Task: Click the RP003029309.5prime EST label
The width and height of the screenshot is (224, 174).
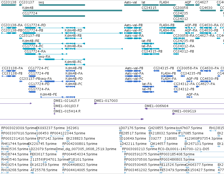Action: (19, 128)
